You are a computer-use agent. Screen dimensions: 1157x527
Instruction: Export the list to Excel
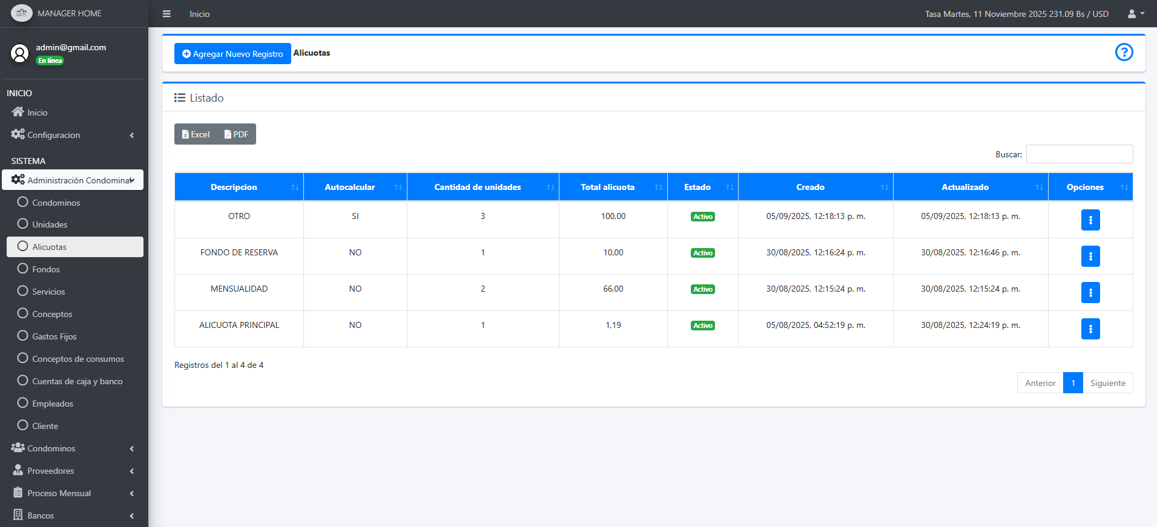196,134
